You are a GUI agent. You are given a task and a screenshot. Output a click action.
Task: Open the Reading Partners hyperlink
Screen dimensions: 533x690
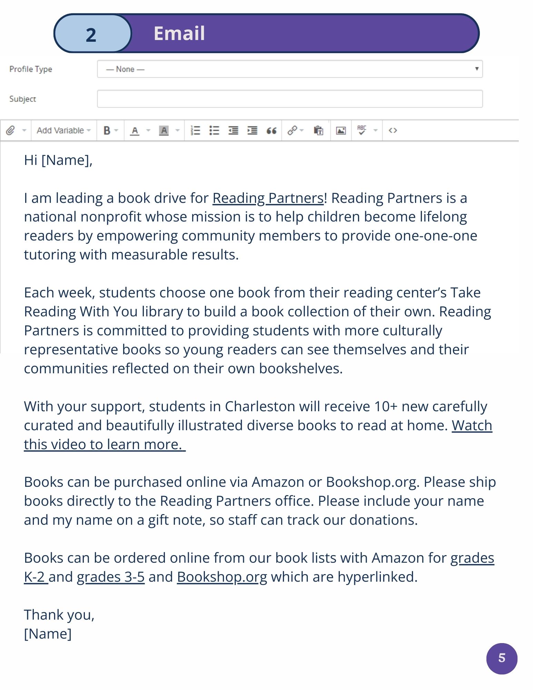point(268,198)
